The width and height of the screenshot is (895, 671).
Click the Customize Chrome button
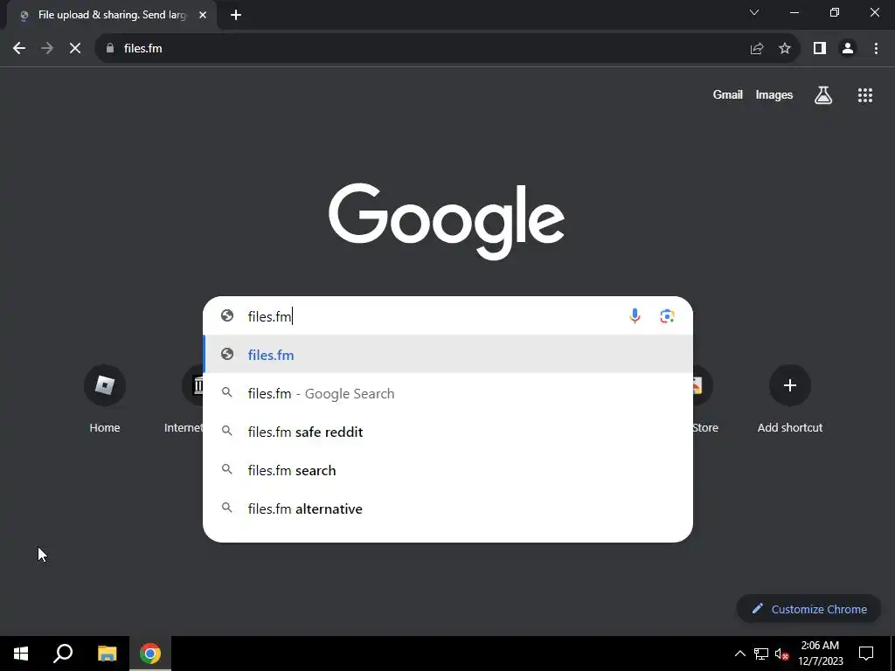[808, 609]
